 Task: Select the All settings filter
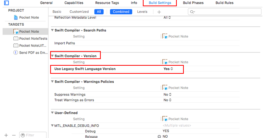pyautogui.click(x=99, y=12)
